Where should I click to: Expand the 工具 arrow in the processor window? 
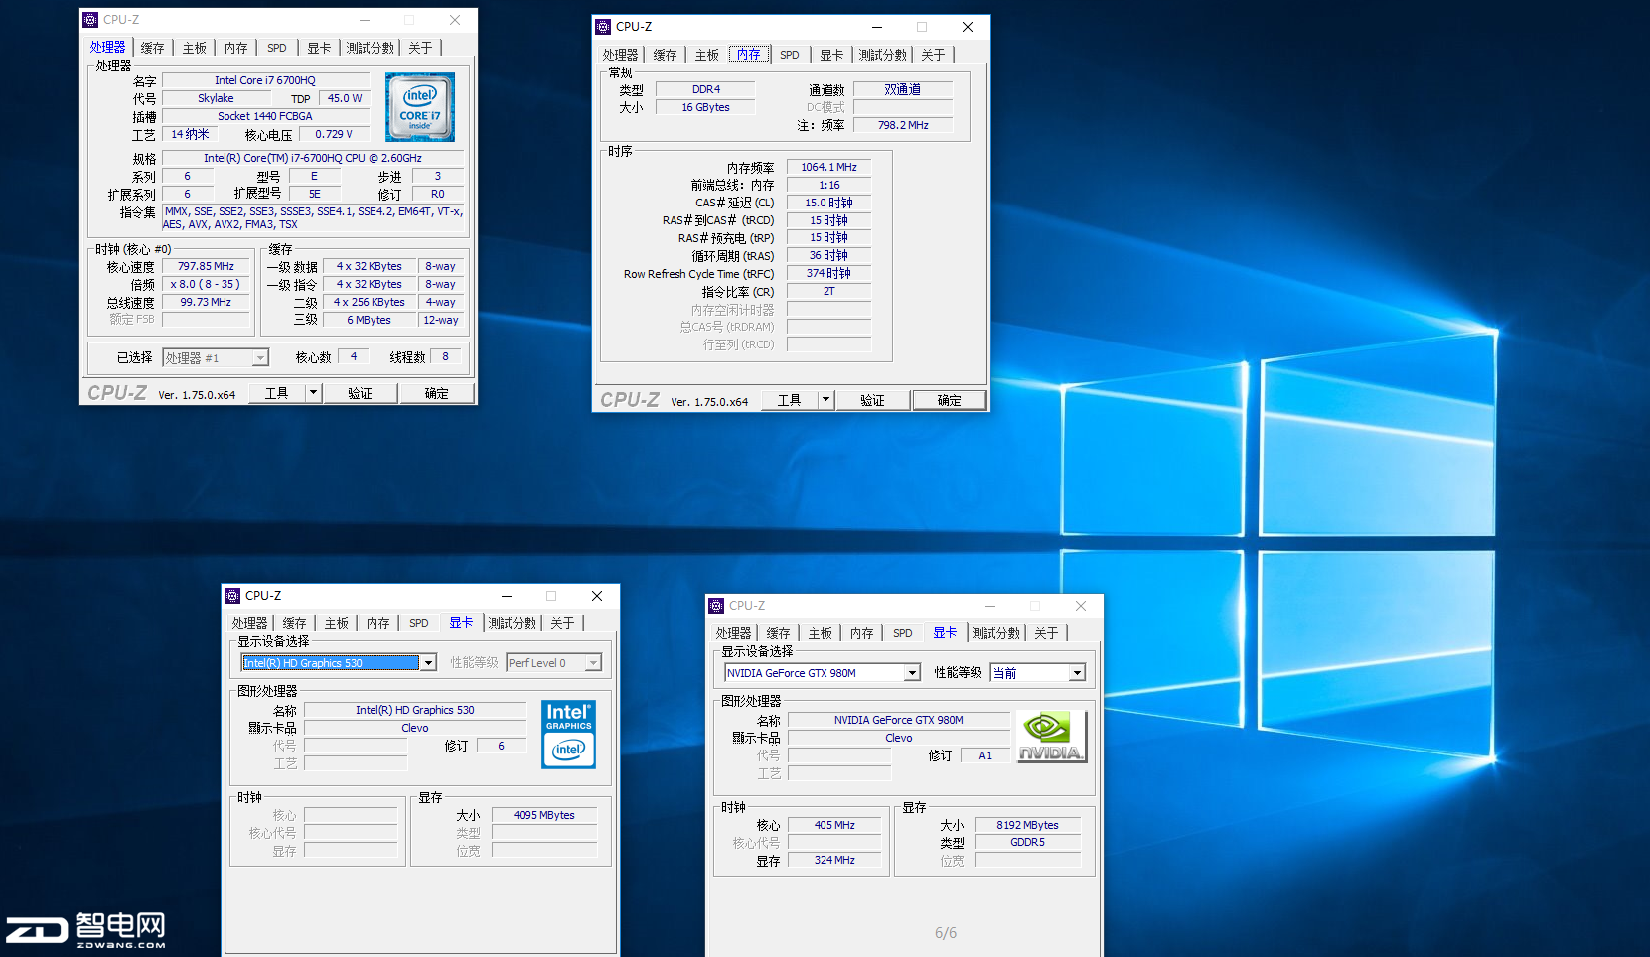click(x=313, y=393)
